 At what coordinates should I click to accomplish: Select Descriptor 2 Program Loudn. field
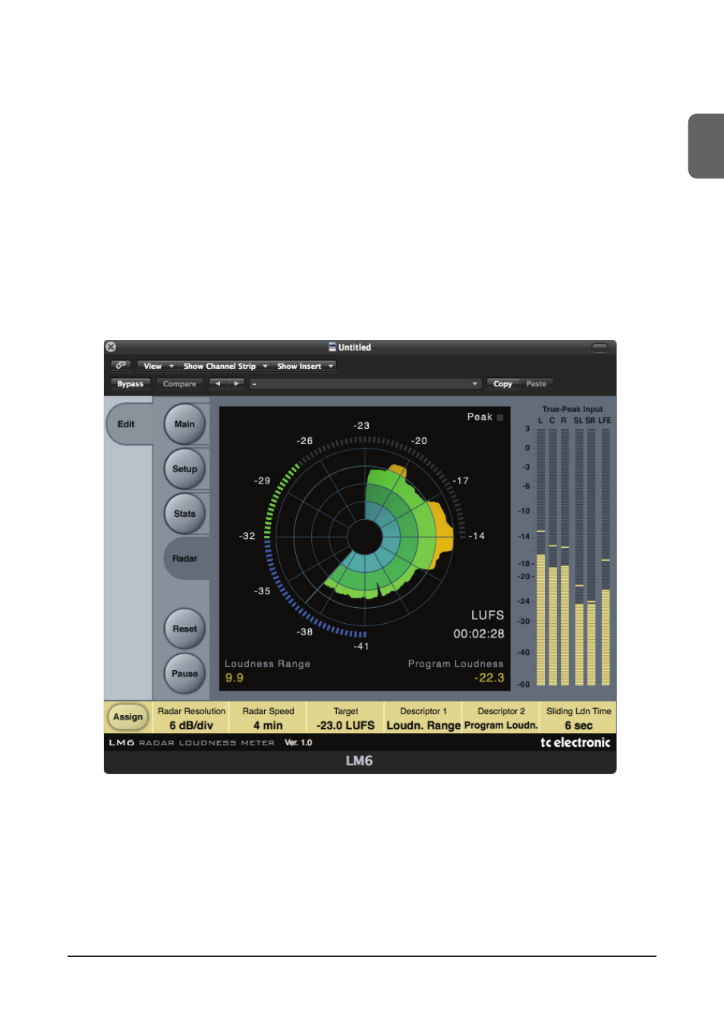click(x=501, y=718)
